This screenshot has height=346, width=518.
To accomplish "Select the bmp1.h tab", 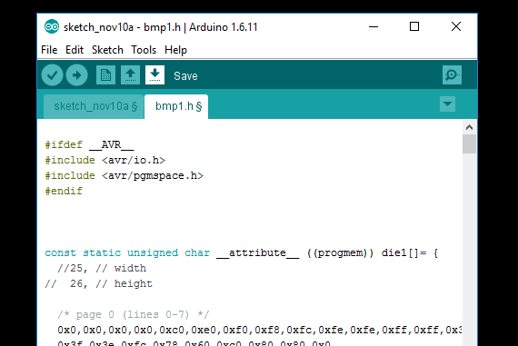I will coord(176,106).
